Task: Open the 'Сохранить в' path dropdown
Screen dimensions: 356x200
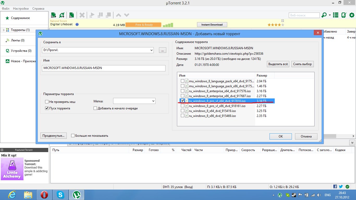Action: [x=151, y=50]
